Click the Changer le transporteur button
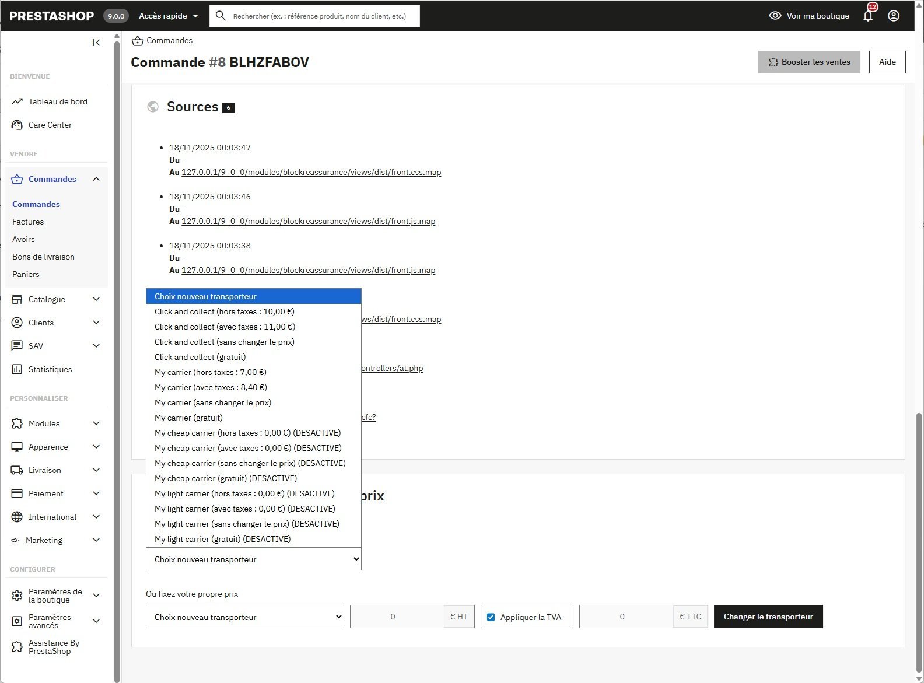Image resolution: width=924 pixels, height=683 pixels. [768, 617]
